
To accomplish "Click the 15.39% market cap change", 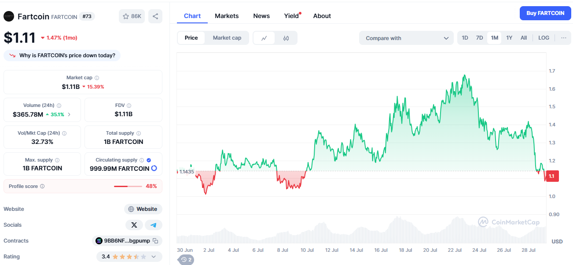I will click(93, 87).
